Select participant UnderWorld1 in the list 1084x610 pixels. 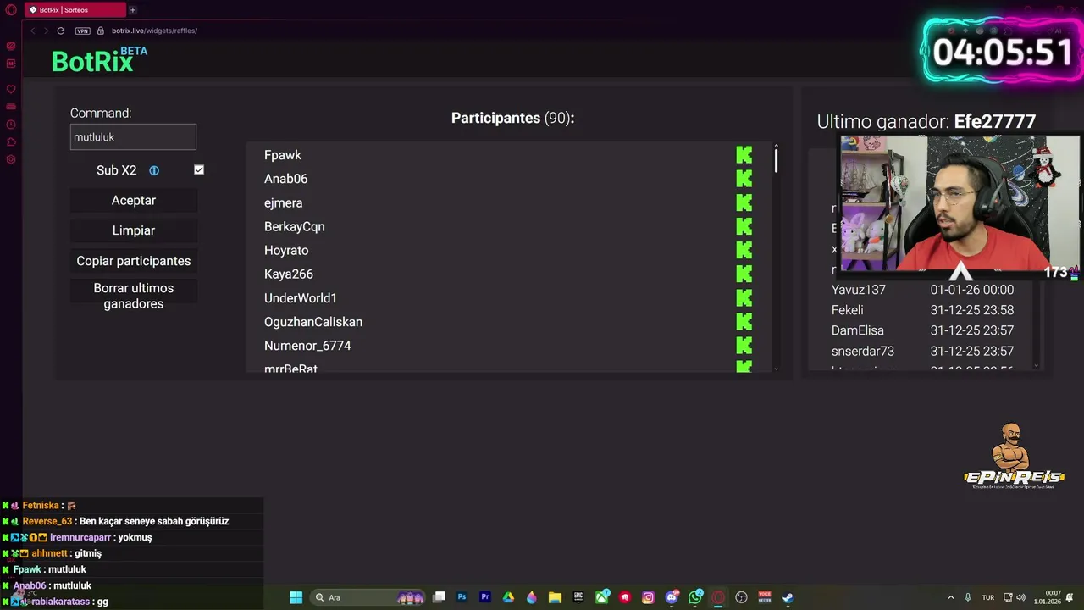point(301,297)
